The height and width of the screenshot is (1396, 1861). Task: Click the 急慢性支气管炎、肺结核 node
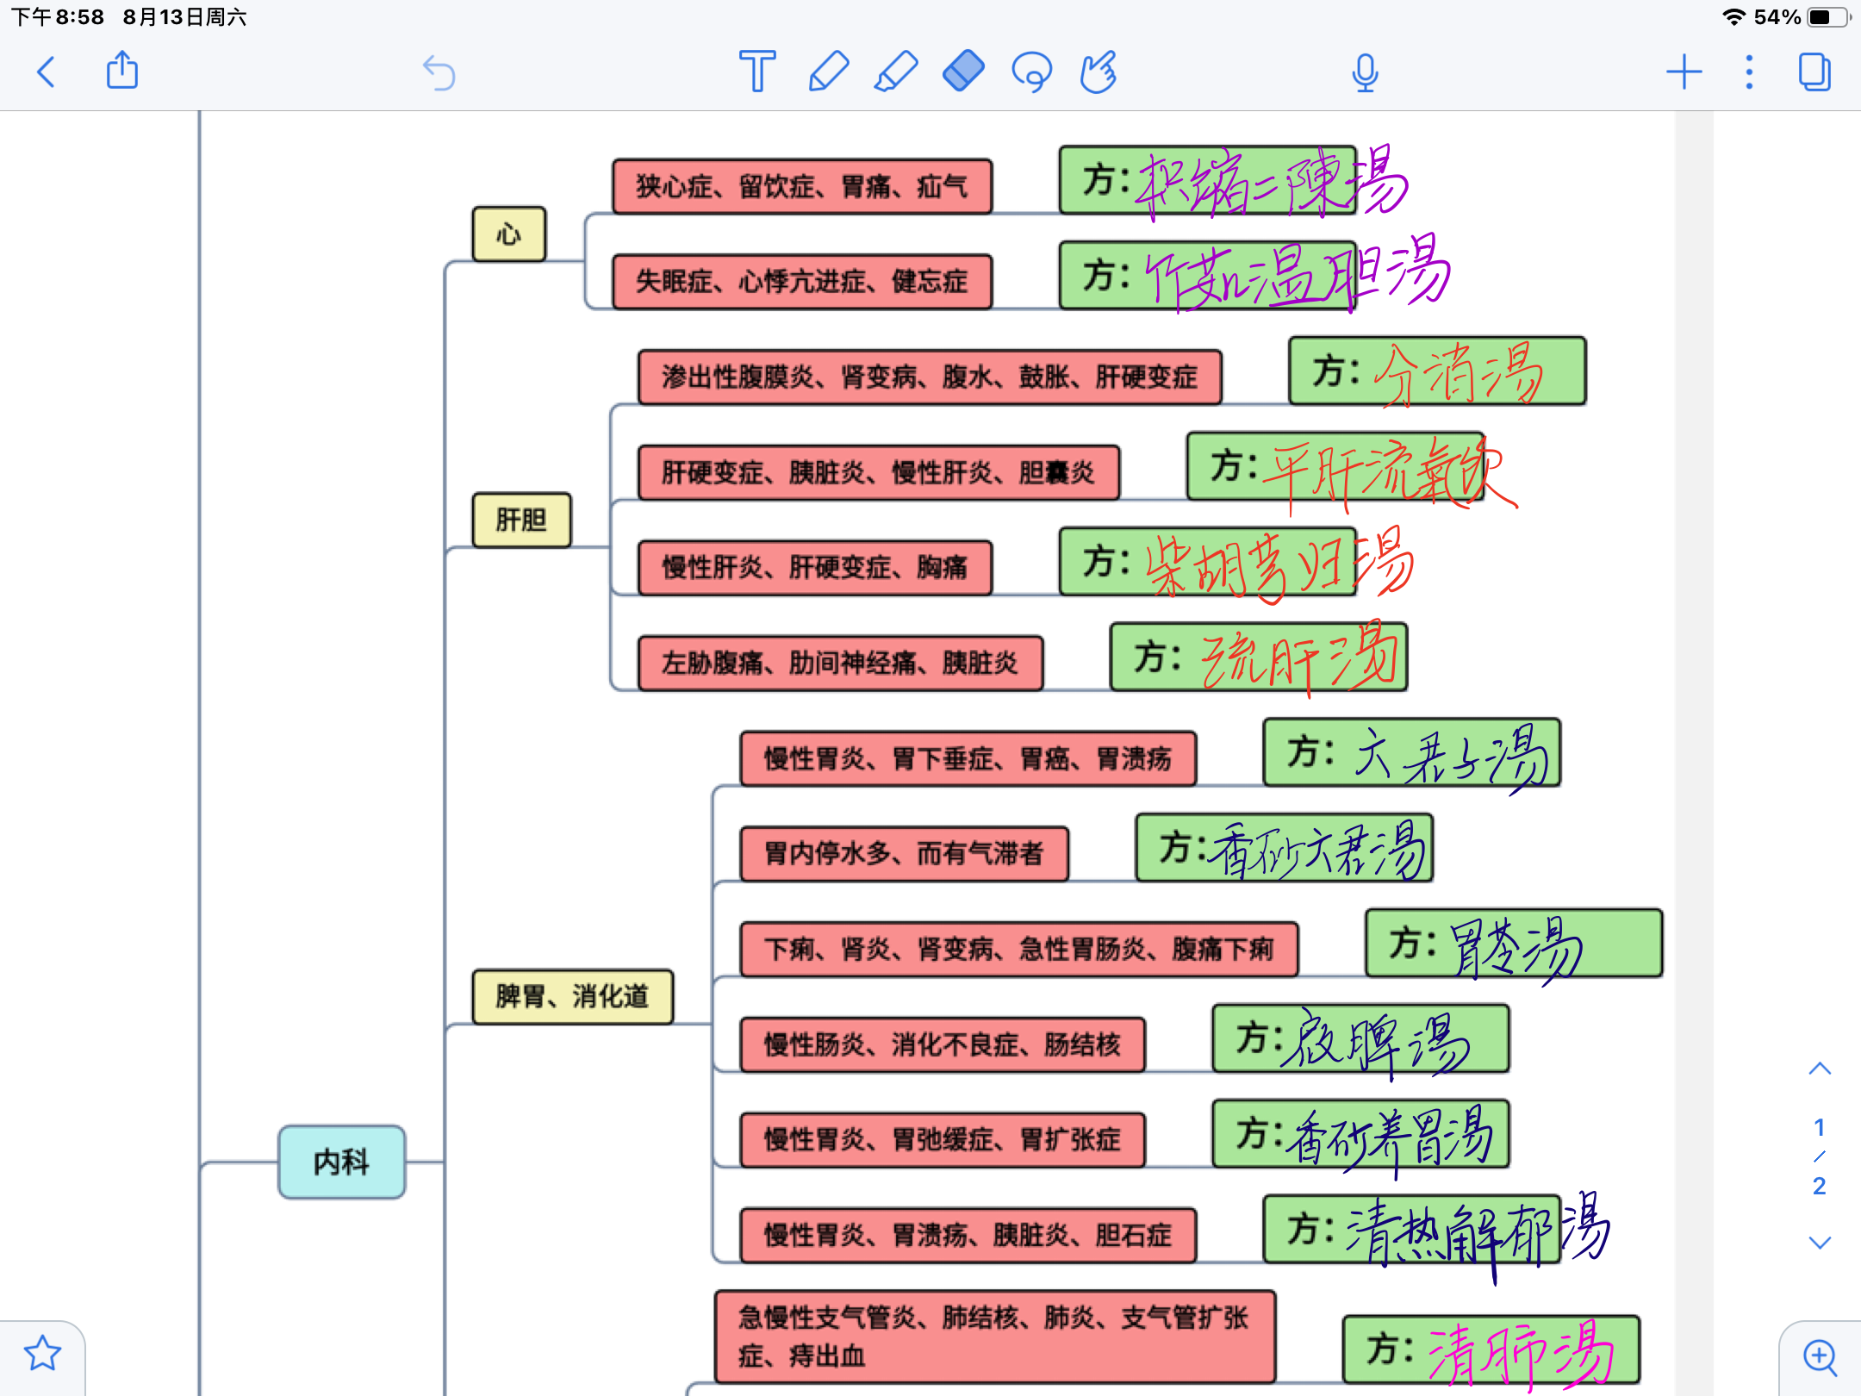994,1336
